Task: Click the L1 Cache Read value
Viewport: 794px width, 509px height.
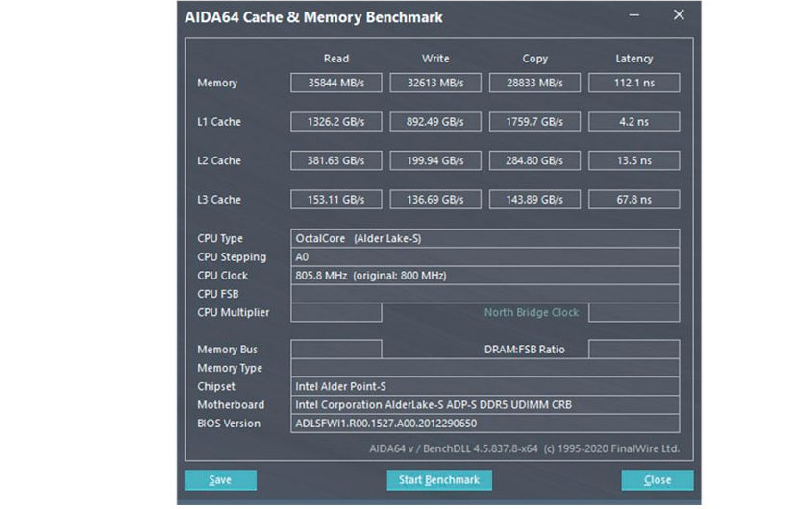Action: (336, 122)
